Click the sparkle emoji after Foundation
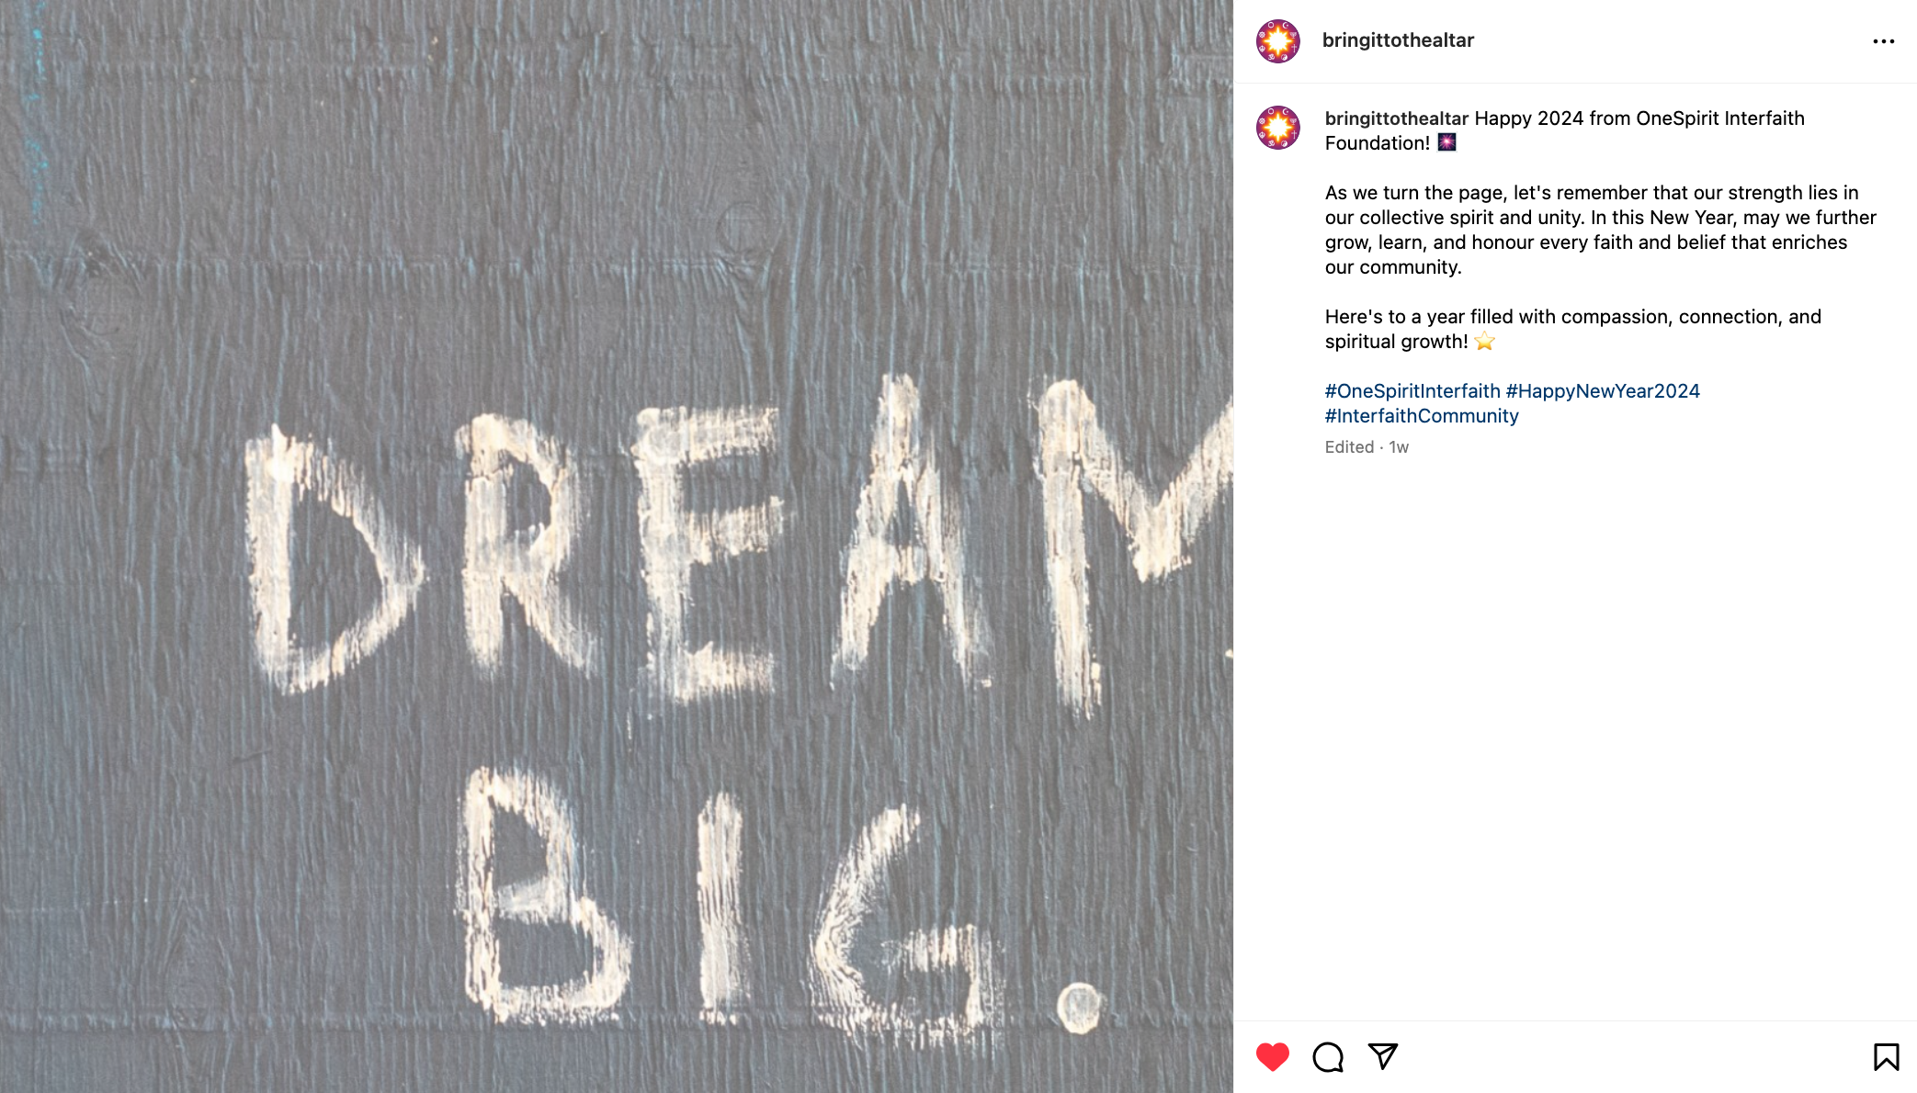Viewport: 1917px width, 1093px height. click(1446, 142)
